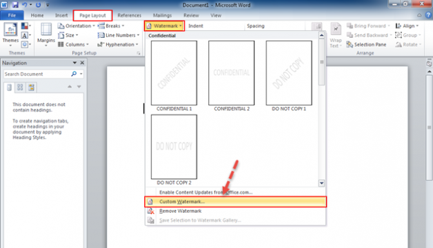The width and height of the screenshot is (433, 248).
Task: Open Theme Colors dropdown
Action: 26,26
